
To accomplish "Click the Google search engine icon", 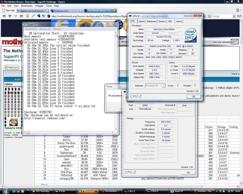I will tap(210, 16).
